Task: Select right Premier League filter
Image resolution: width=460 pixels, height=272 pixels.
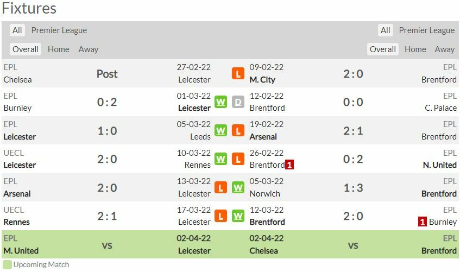Action: point(427,30)
